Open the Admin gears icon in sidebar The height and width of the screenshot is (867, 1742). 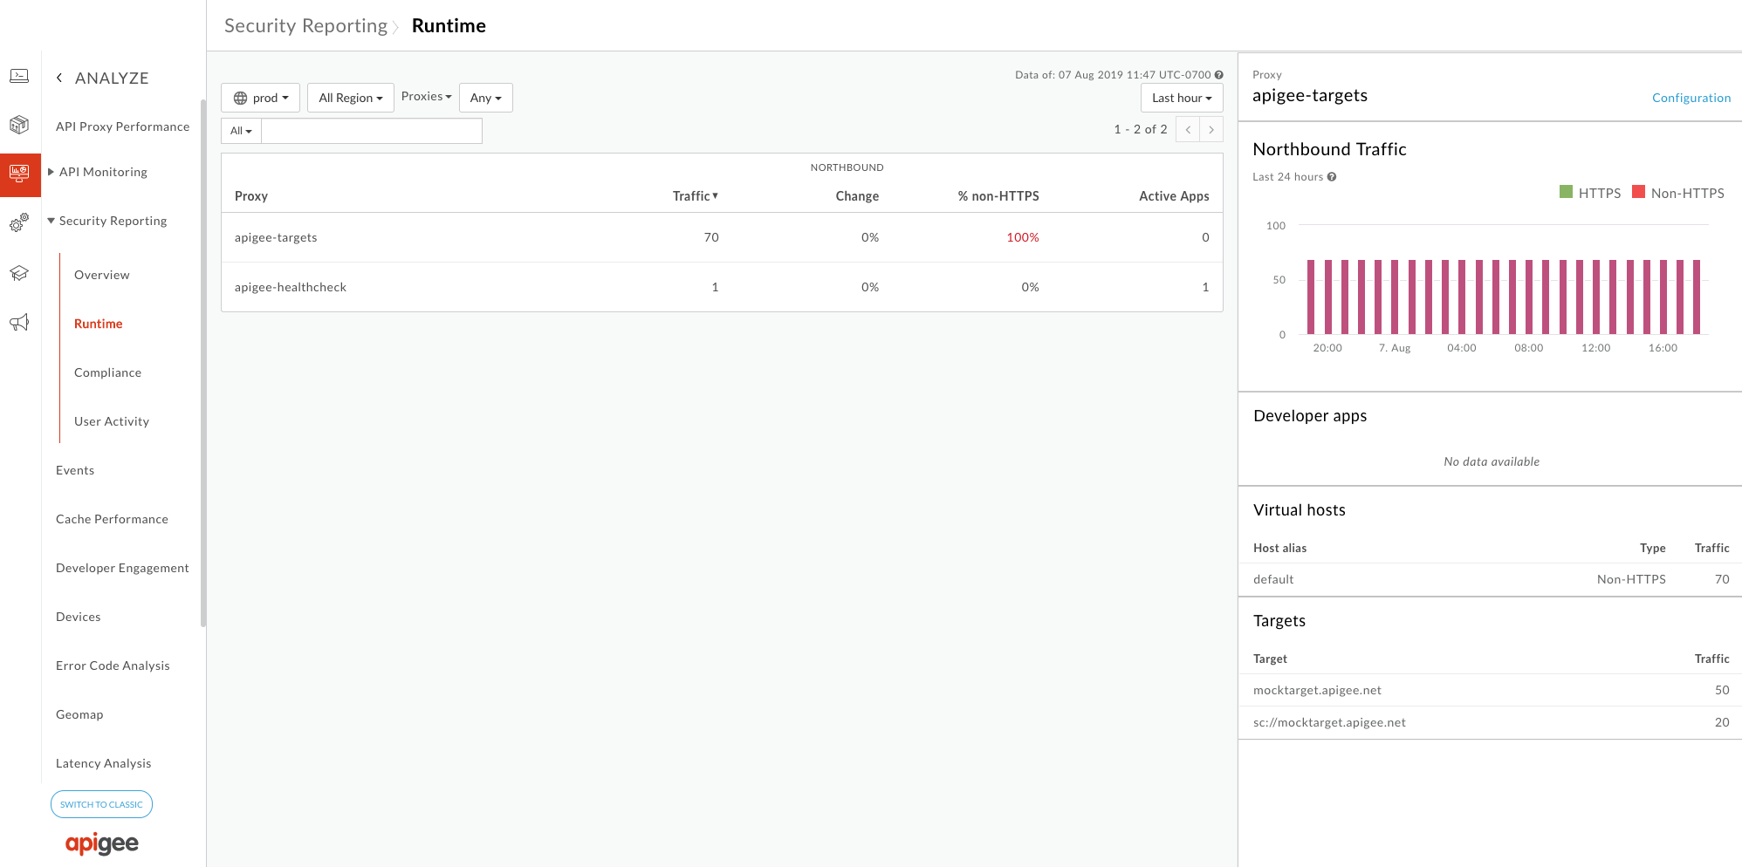(x=19, y=223)
